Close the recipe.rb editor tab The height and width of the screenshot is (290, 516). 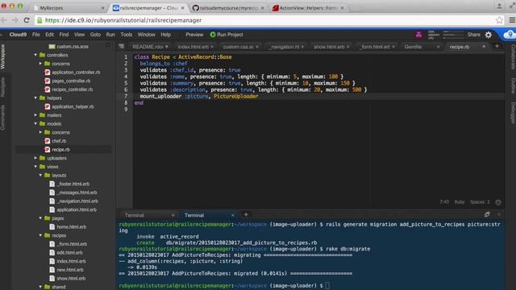[x=484, y=47]
